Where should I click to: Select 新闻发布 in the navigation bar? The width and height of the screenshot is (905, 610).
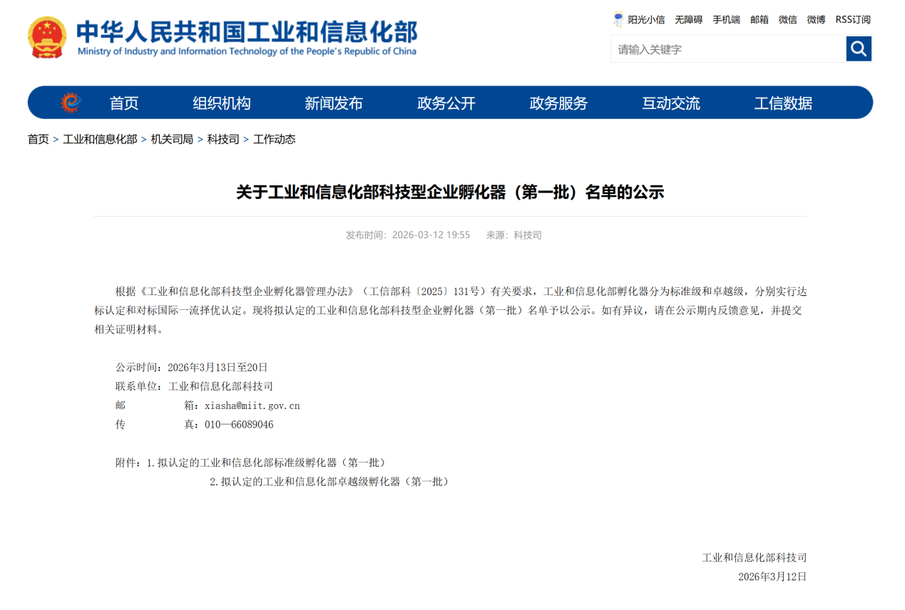coord(334,103)
